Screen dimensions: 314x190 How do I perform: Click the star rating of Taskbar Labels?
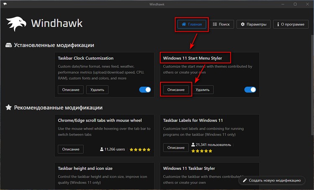[x=202, y=151]
